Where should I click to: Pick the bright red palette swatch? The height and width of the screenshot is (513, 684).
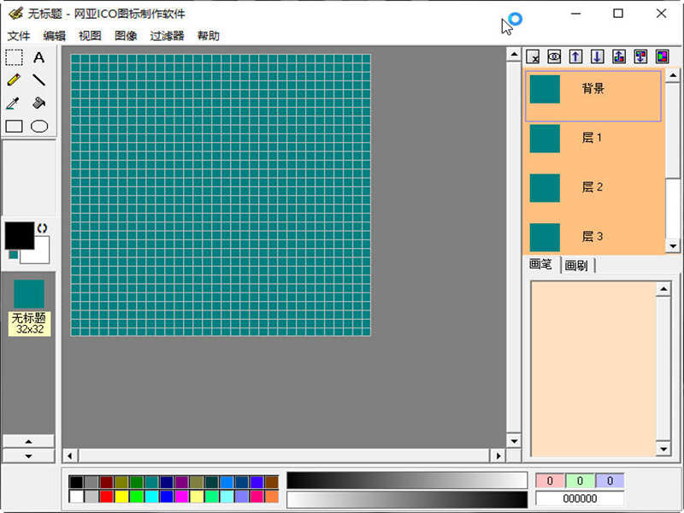coord(106,497)
